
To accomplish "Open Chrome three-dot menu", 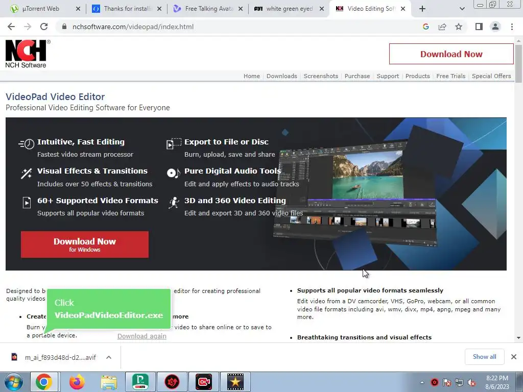I will [x=512, y=27].
